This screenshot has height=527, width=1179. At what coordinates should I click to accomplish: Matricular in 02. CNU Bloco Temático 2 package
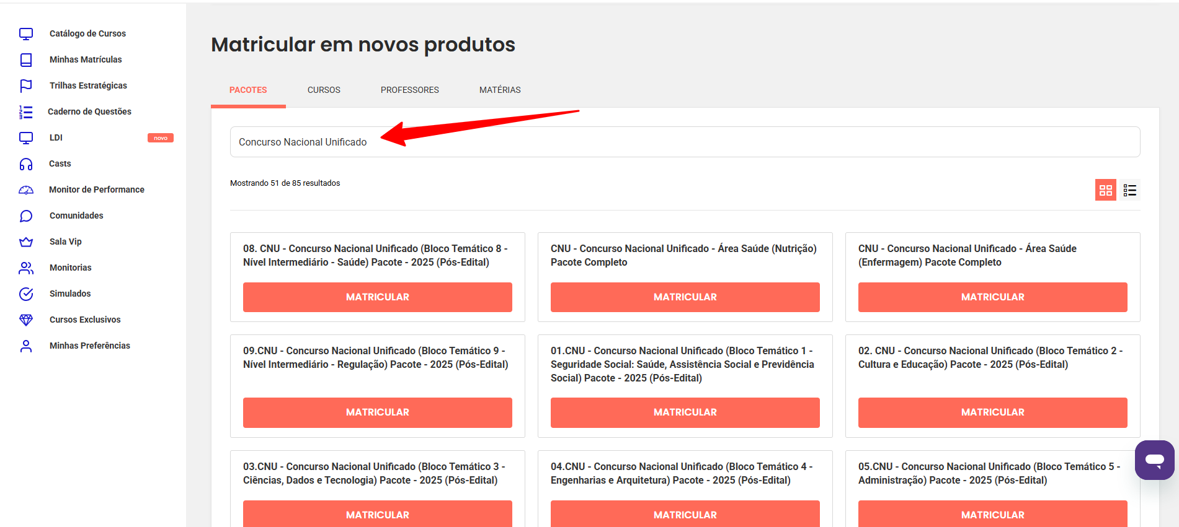point(993,412)
